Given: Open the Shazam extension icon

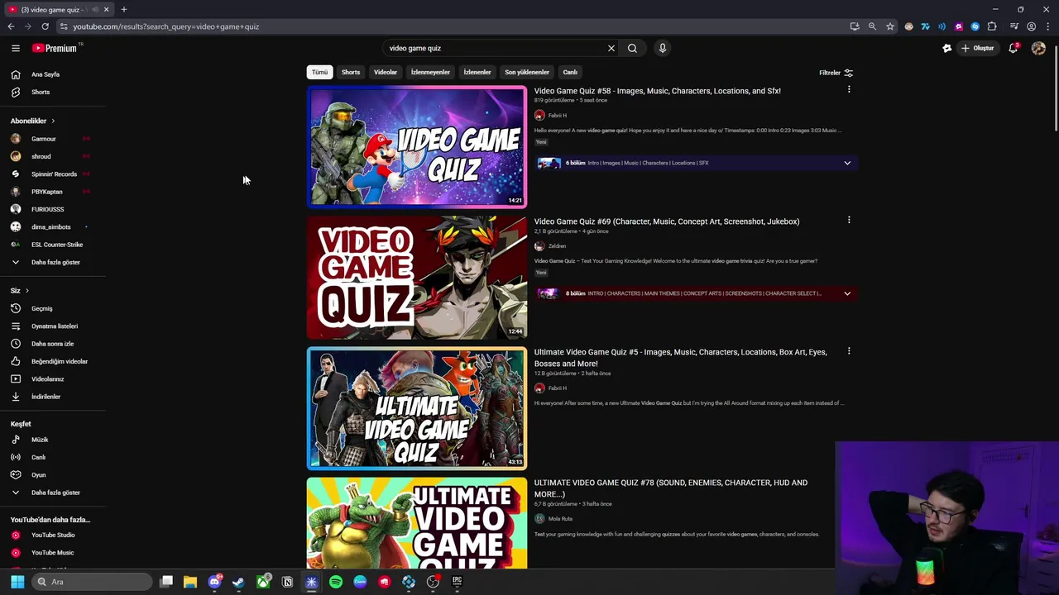Looking at the screenshot, I should tap(975, 26).
